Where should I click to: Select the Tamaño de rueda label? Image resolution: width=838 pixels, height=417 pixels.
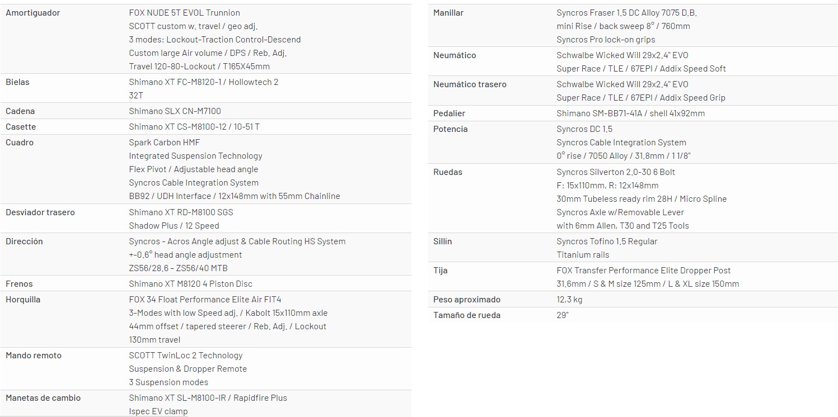pyautogui.click(x=467, y=315)
